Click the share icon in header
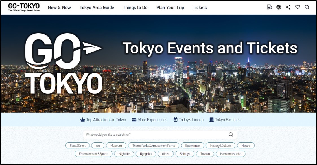This screenshot has height=165, width=317. pyautogui.click(x=288, y=7)
